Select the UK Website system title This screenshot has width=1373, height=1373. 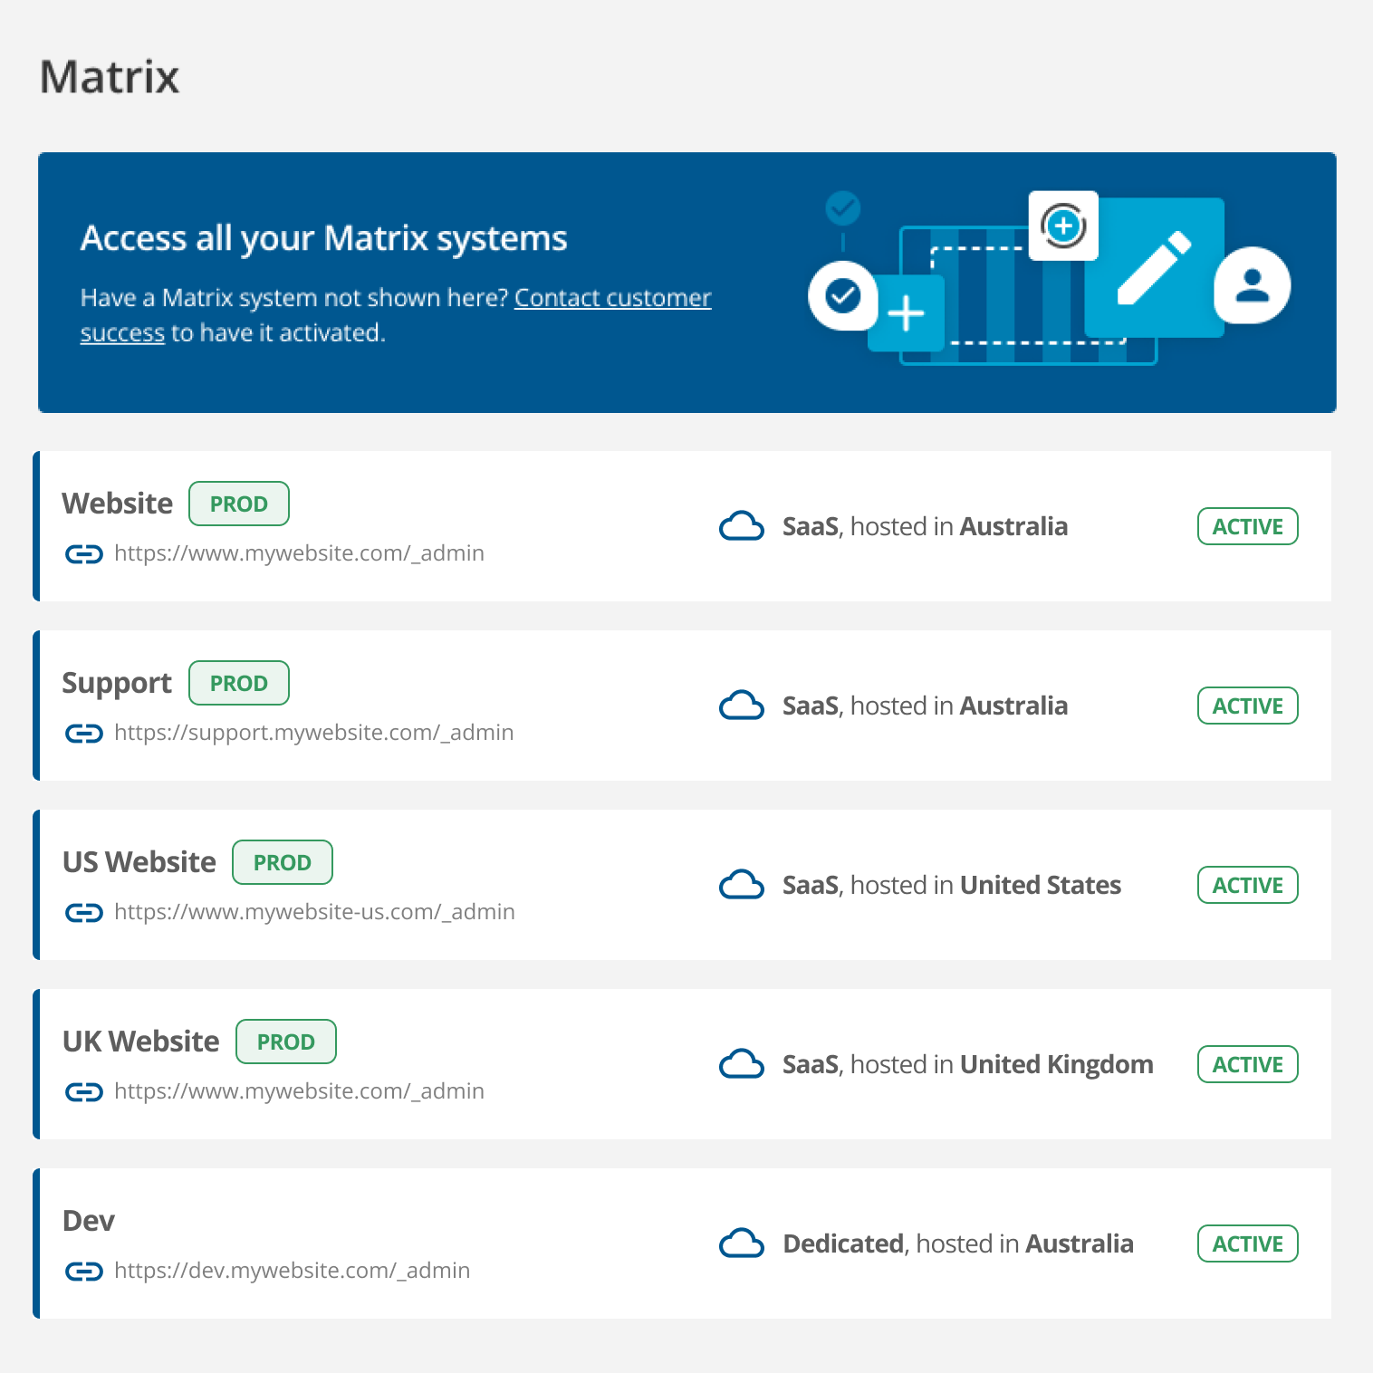click(140, 1042)
